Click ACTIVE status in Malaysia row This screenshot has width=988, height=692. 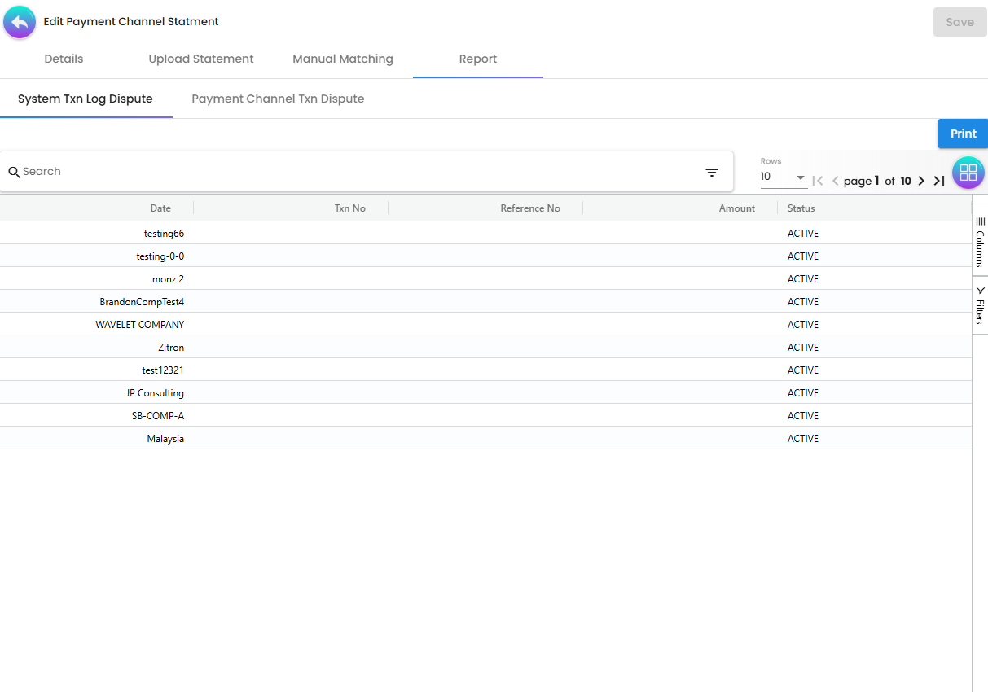pos(803,439)
